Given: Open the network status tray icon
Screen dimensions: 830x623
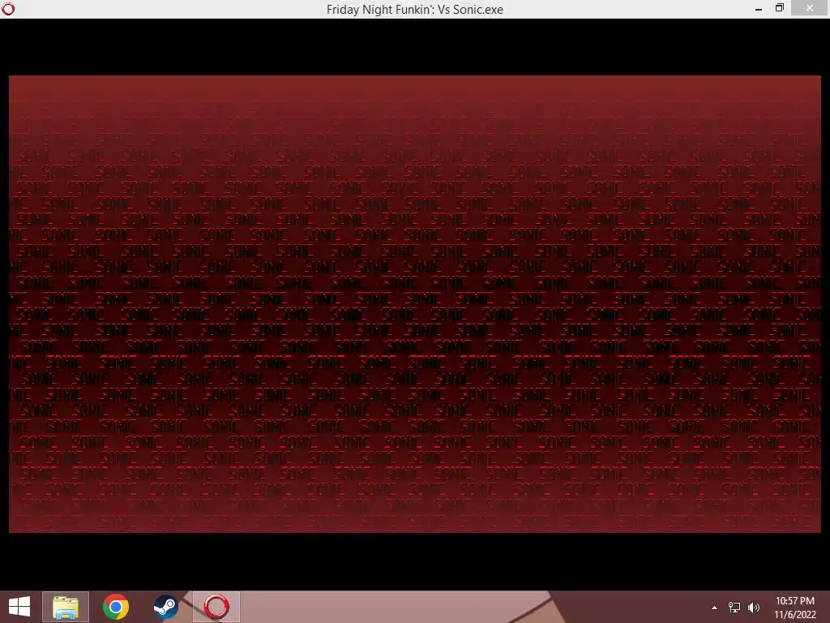Looking at the screenshot, I should [734, 608].
